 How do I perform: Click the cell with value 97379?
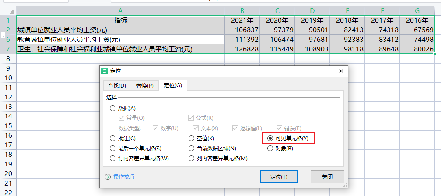coord(277,30)
